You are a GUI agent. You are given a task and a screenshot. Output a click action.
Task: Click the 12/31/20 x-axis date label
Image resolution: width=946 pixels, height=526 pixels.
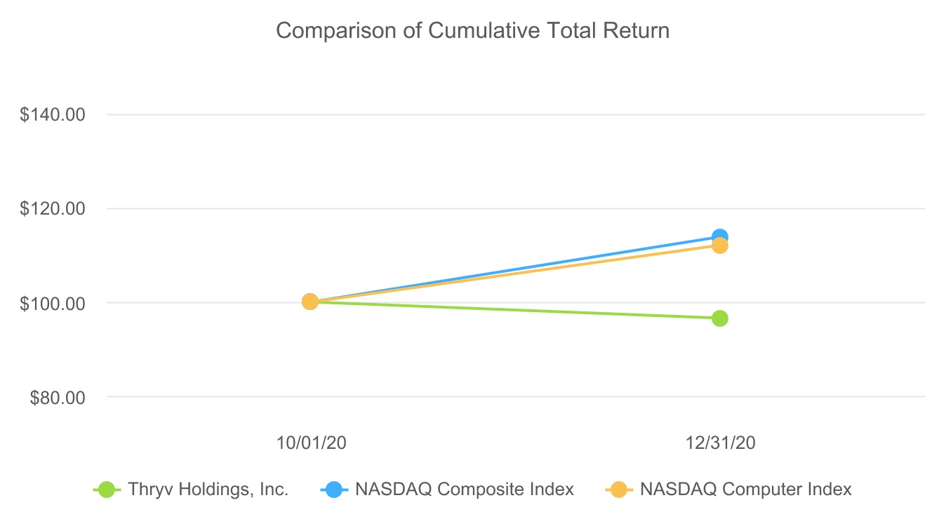[x=721, y=443]
